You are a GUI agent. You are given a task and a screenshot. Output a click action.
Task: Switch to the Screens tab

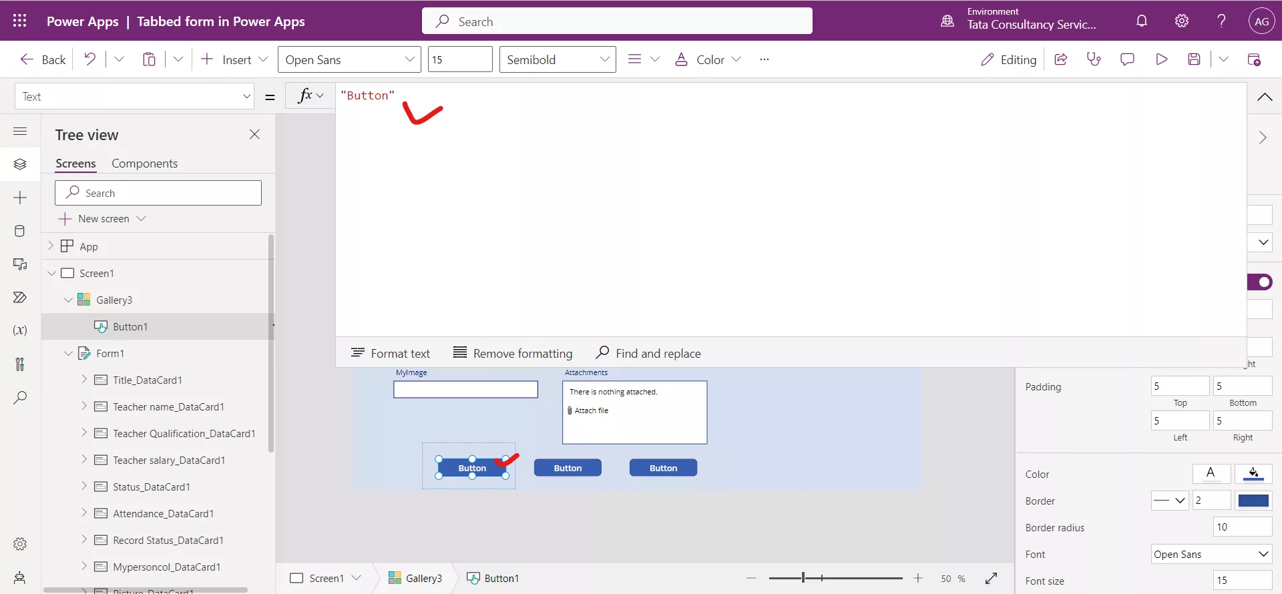[75, 164]
